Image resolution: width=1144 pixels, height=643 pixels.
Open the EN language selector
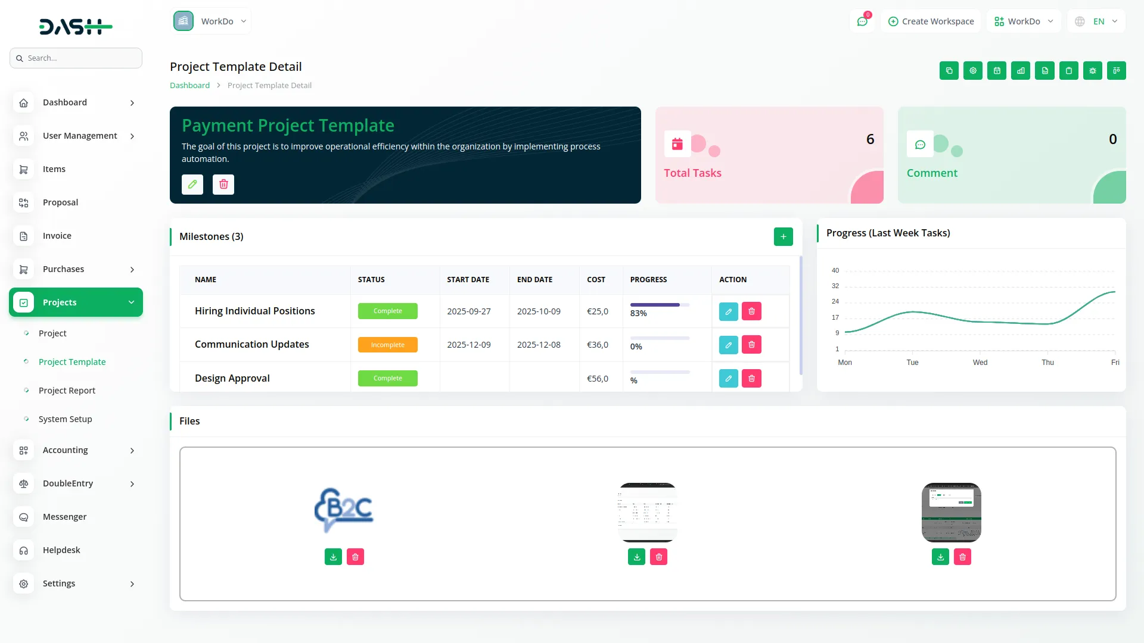tap(1096, 21)
